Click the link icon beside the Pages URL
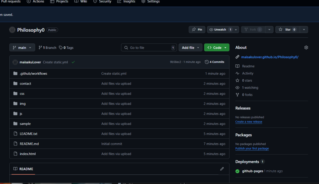Viewport: 319px width, 184px height. 237,57
